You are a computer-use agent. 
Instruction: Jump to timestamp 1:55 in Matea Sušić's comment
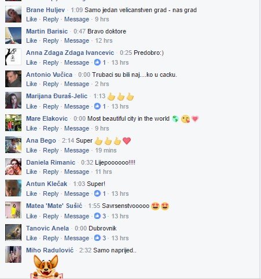point(94,206)
